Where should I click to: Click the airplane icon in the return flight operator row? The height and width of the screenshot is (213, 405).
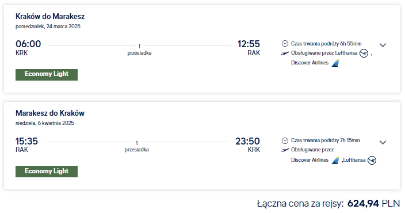[x=285, y=150]
